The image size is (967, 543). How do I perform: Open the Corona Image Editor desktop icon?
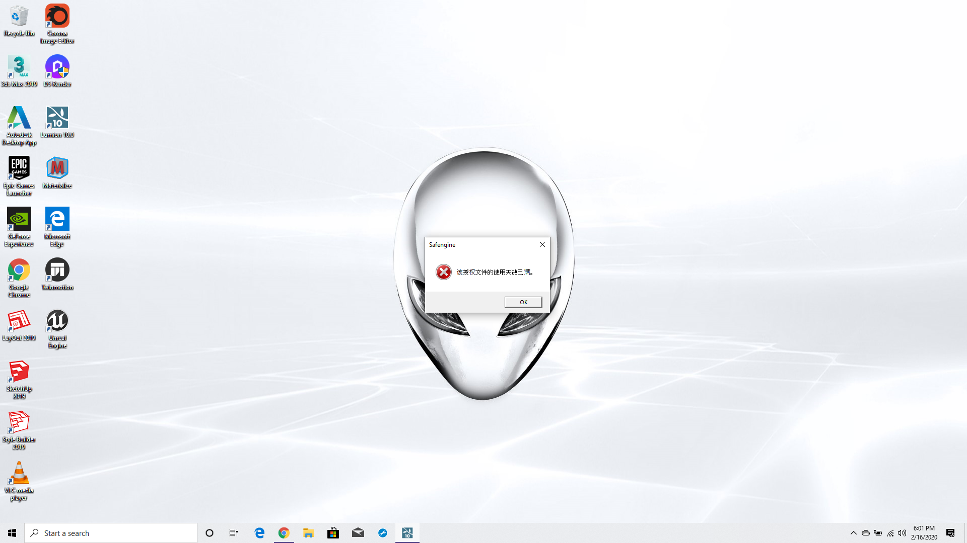pyautogui.click(x=57, y=24)
